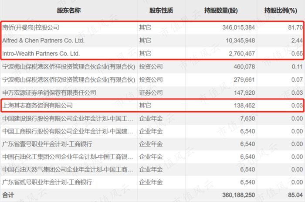Viewport: 305px width, 202px height.
Task: Click share count 346,015,384
Action: (239, 27)
